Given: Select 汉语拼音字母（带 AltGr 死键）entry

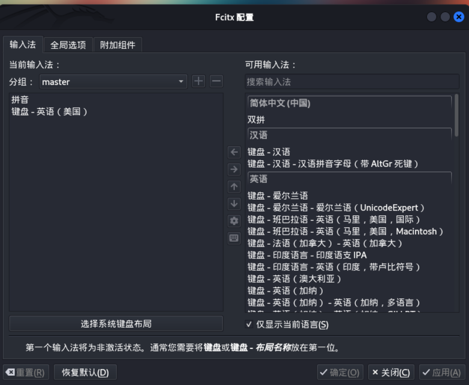Looking at the screenshot, I should pos(349,164).
